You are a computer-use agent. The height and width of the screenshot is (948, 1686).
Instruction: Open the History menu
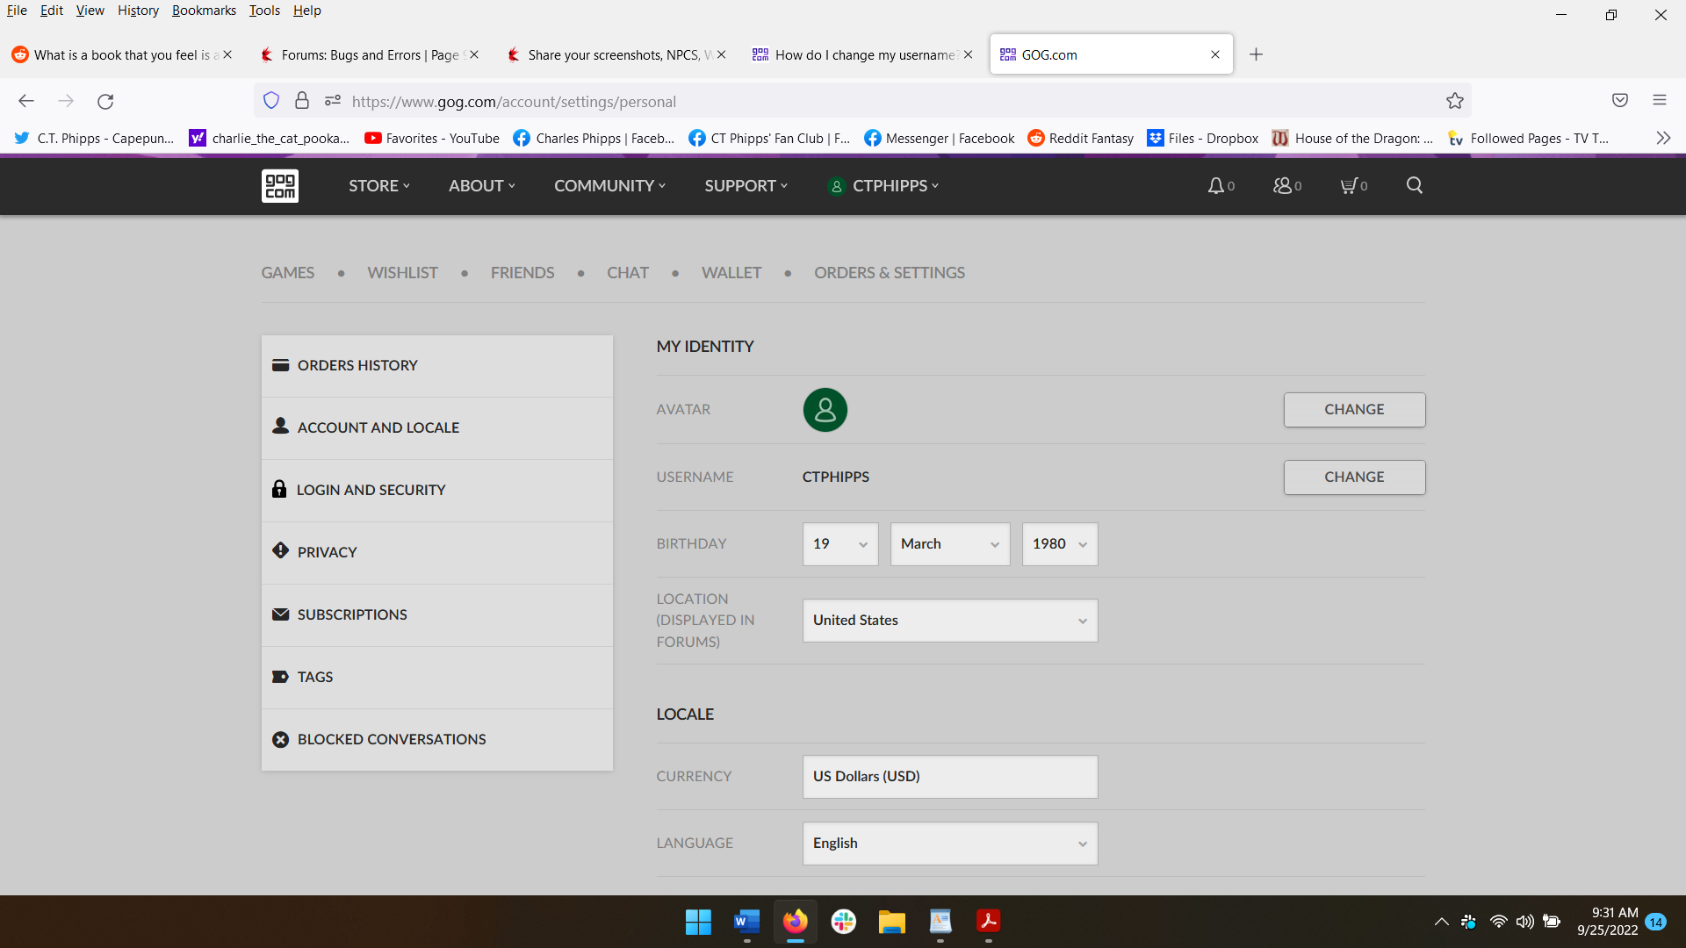pos(138,11)
